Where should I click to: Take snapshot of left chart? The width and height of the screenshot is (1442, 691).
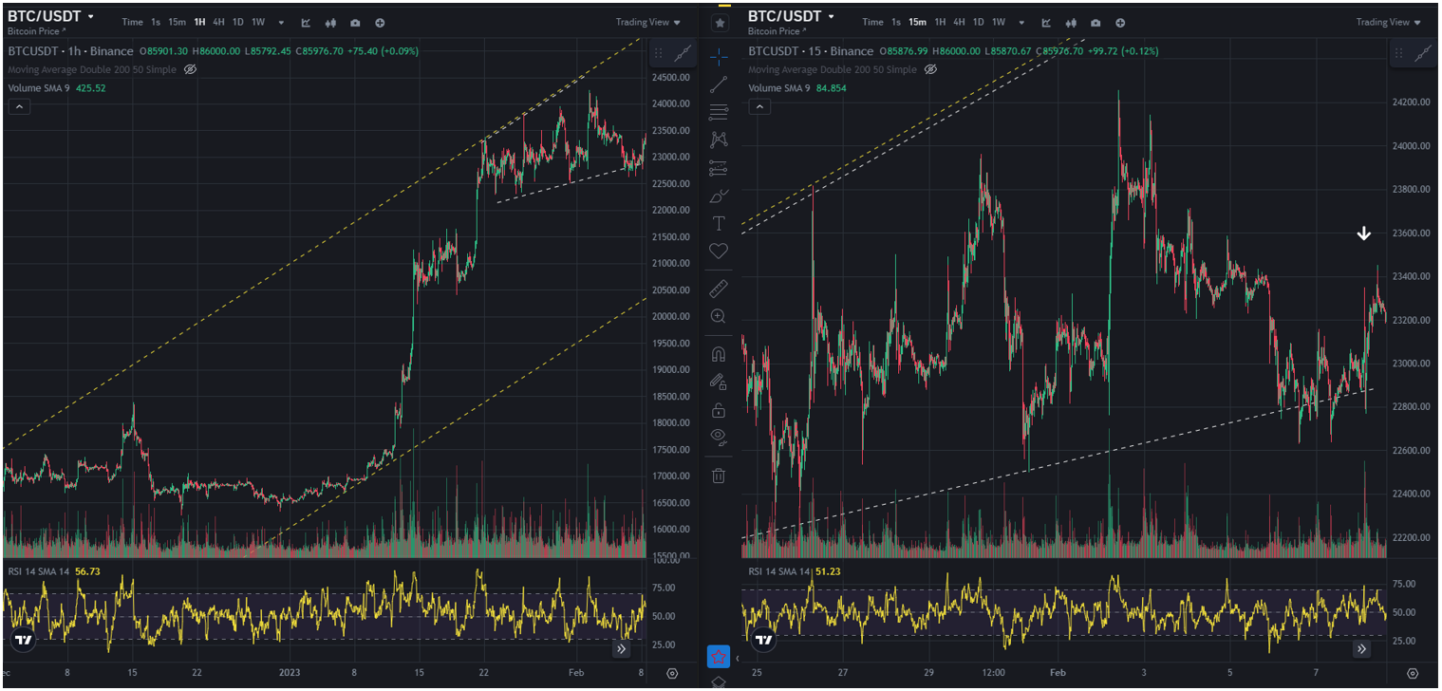[355, 22]
